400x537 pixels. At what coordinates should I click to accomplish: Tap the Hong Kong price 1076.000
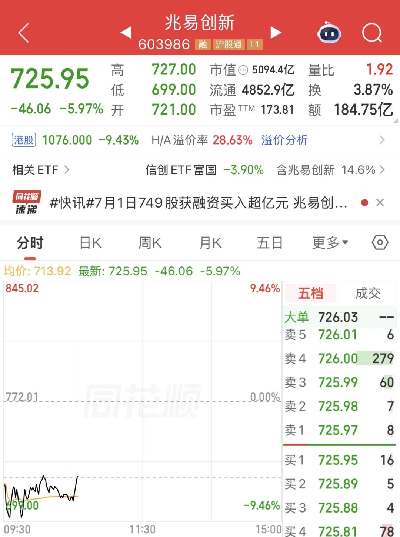(x=67, y=140)
